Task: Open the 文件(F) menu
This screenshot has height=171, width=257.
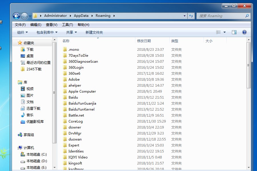Action: point(20,25)
